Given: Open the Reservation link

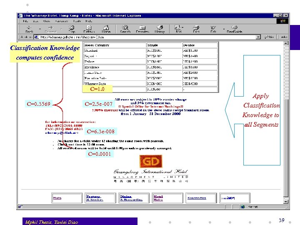Looking at the screenshot, I should click(197, 198).
